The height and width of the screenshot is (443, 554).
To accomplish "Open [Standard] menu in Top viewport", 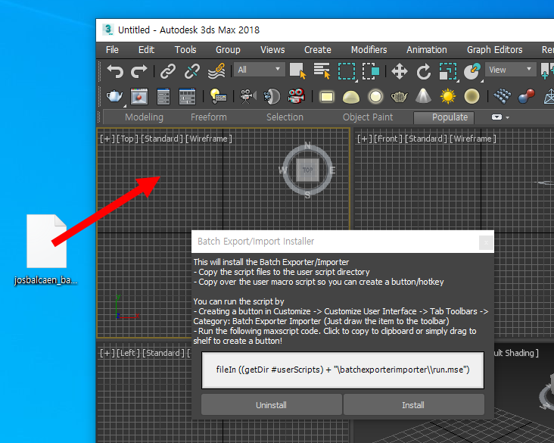I will coord(162,139).
